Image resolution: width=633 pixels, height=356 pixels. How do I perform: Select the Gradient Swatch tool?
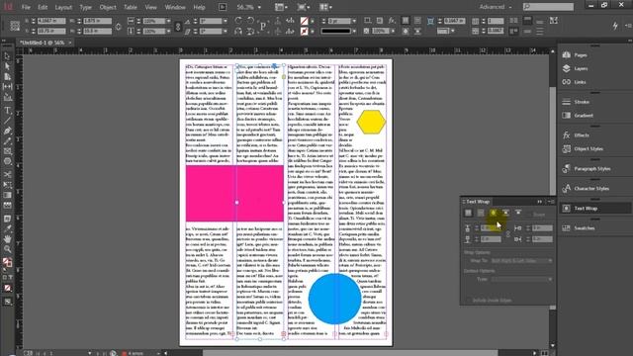7,195
